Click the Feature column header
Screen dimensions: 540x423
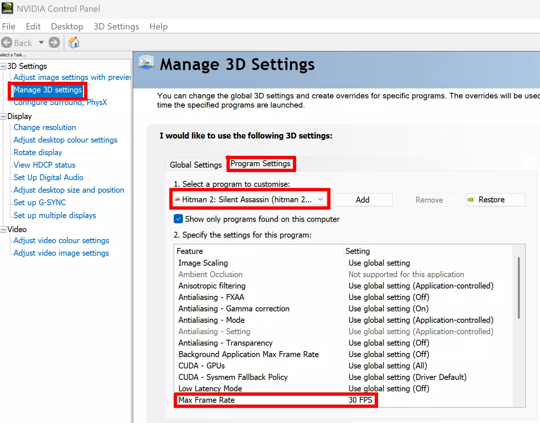(259, 251)
